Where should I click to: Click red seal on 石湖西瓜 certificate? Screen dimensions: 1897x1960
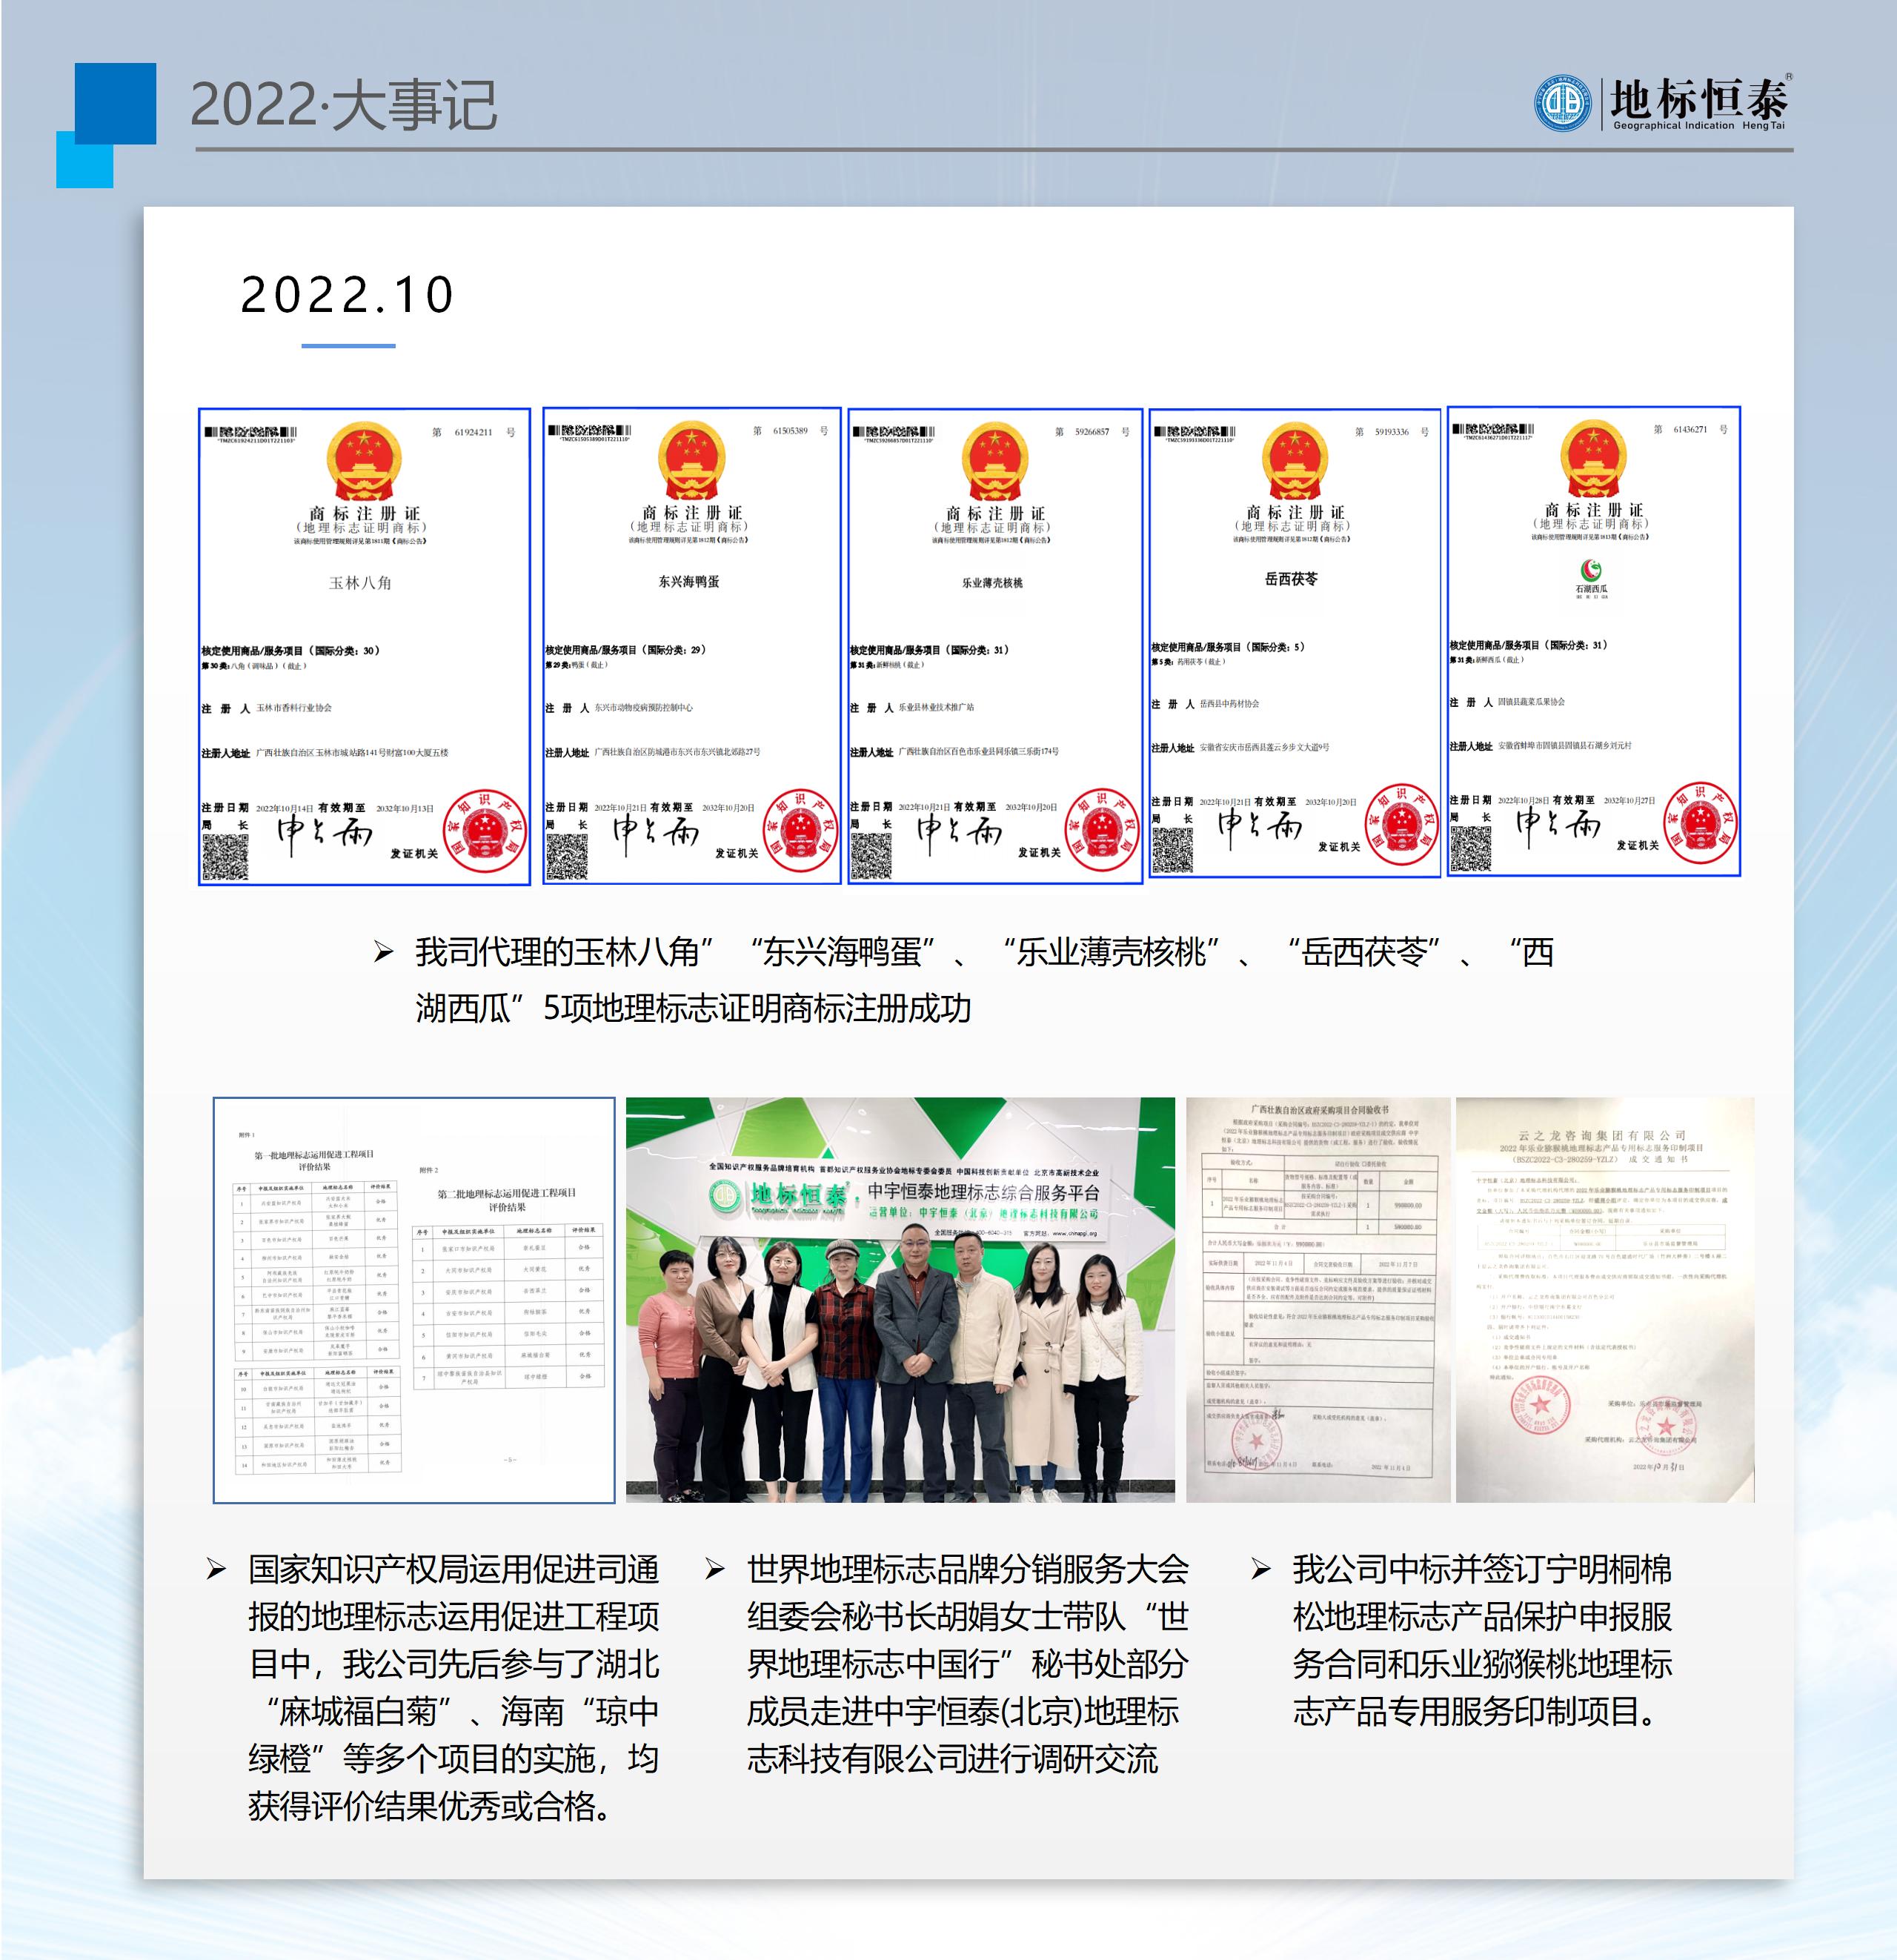(x=1700, y=823)
